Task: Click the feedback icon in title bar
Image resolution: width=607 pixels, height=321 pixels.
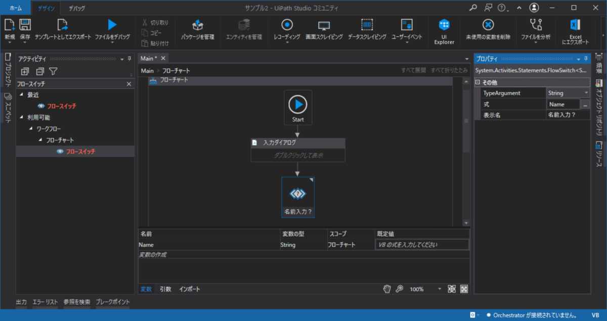Action: point(488,8)
